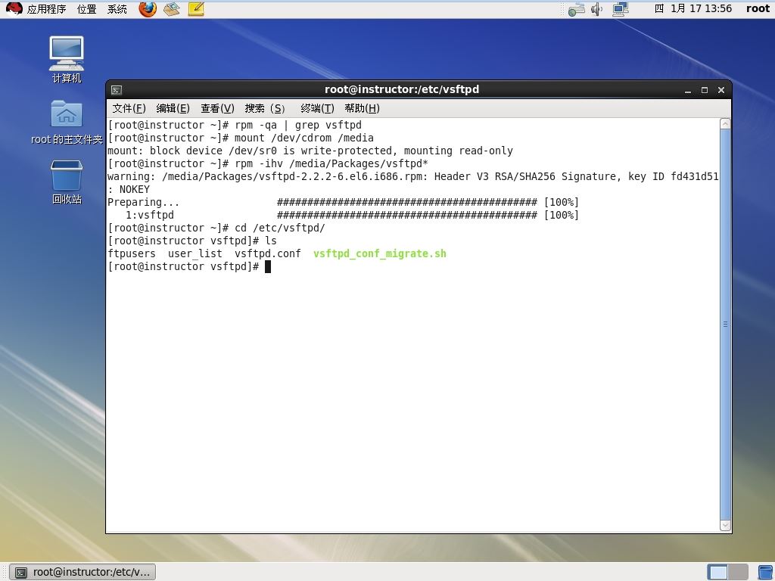Image resolution: width=775 pixels, height=581 pixels.
Task: Open the terminal 终端(T) menu
Action: tap(317, 108)
